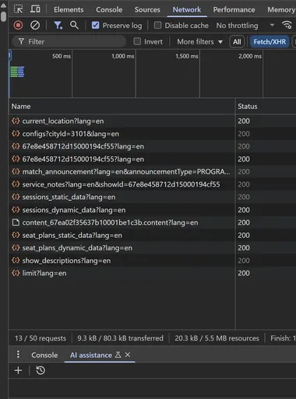Viewport: 296px width, 399px height.
Task: Select the Network tab
Action: pos(187,9)
